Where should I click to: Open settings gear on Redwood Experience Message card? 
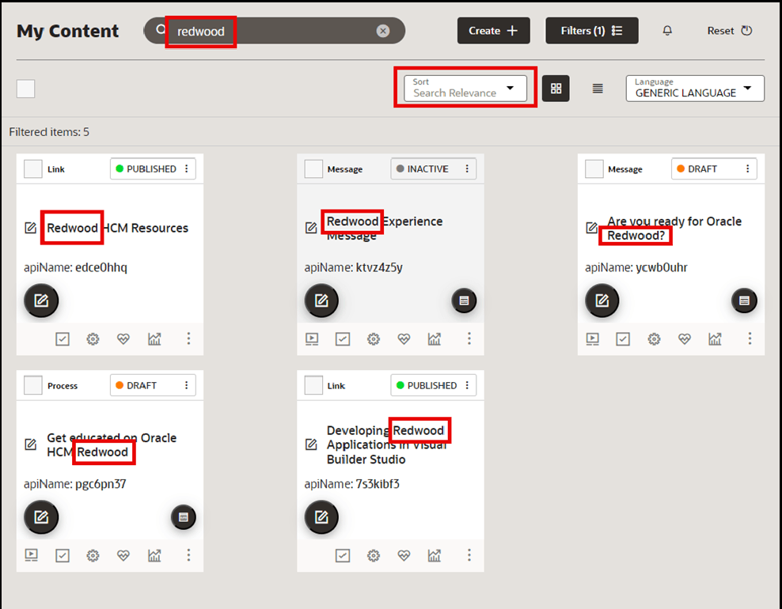coord(373,339)
